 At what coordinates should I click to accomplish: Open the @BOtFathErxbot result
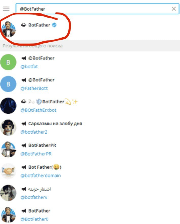(x=90, y=106)
